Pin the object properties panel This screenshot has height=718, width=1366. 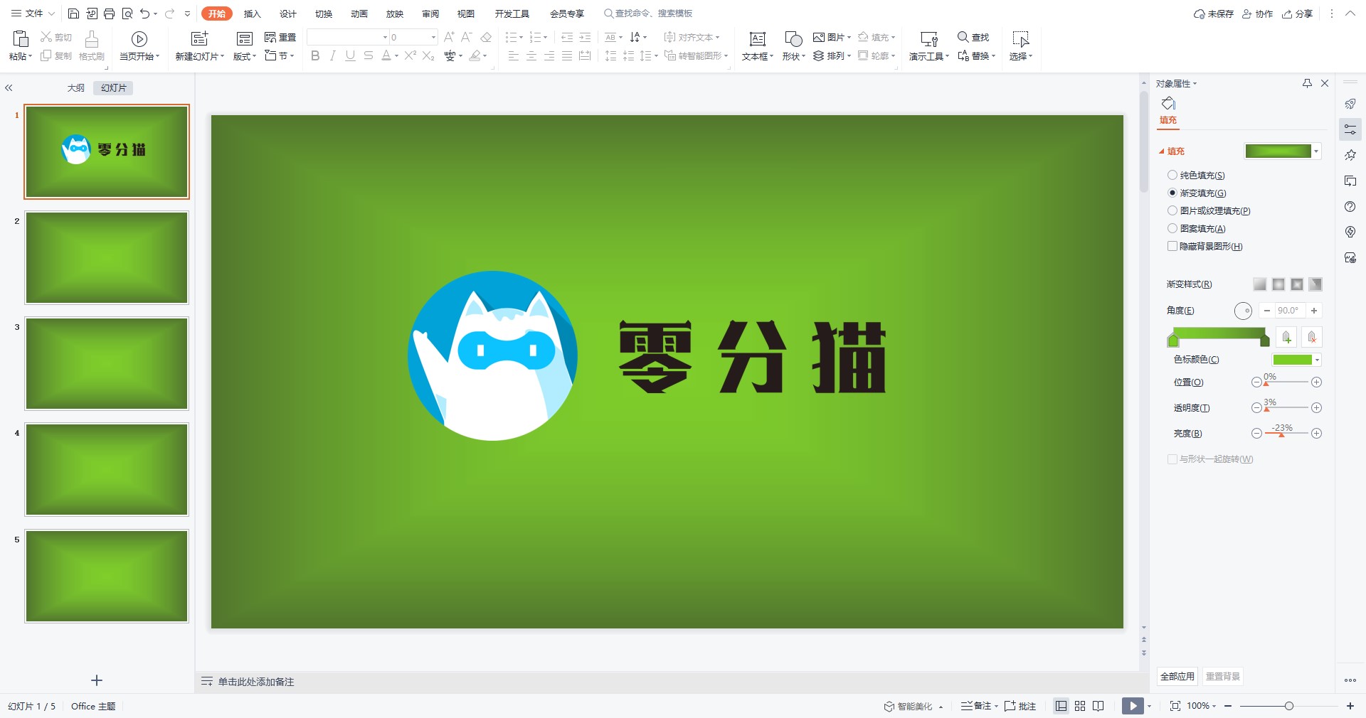coord(1307,83)
